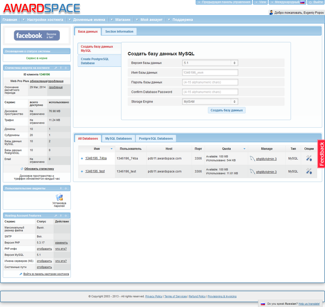Go to Главная in the navigation bar

(10, 20)
